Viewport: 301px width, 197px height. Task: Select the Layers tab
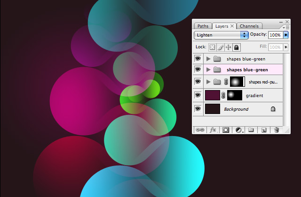pos(222,26)
